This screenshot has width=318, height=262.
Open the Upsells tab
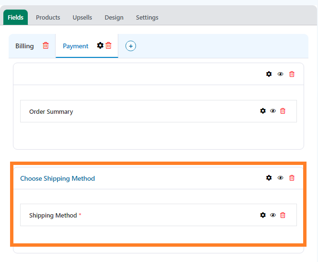[82, 17]
